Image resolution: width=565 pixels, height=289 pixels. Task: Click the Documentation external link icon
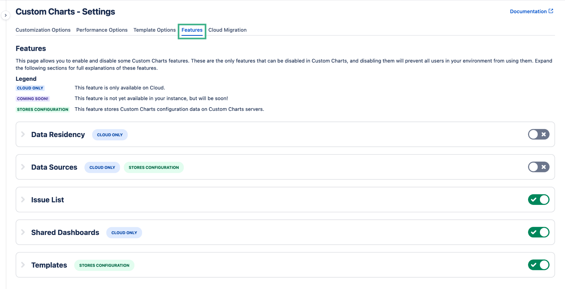551,11
